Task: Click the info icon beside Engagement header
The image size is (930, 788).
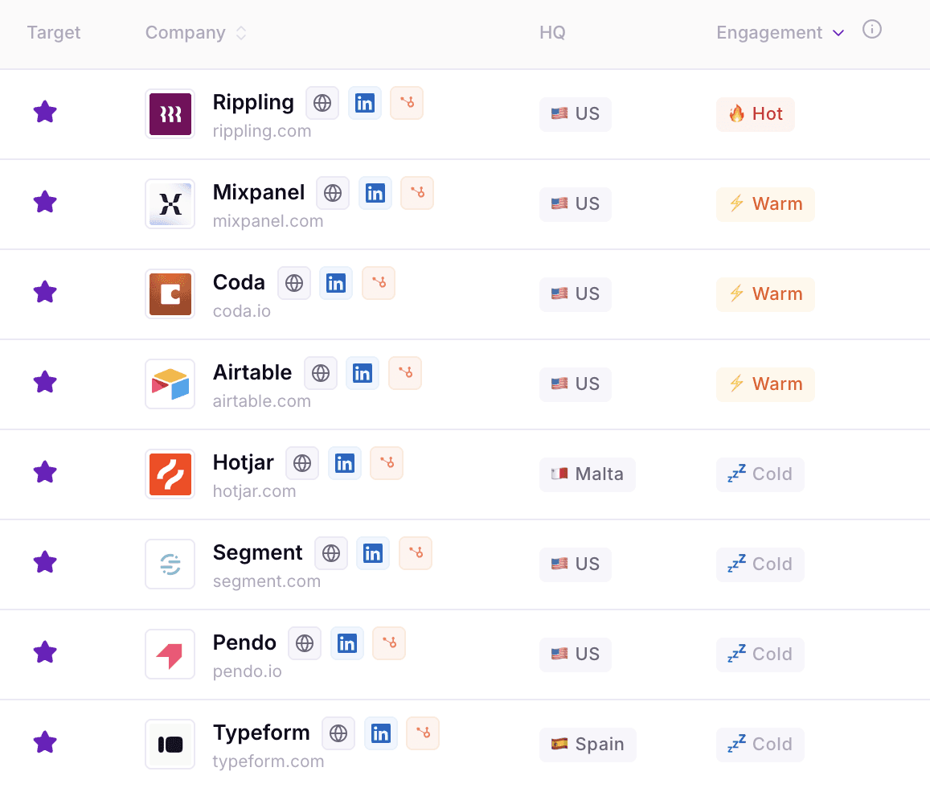Action: (872, 29)
